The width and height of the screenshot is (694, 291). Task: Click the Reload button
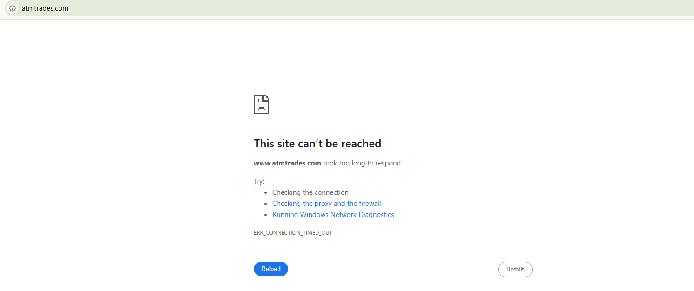point(271,269)
